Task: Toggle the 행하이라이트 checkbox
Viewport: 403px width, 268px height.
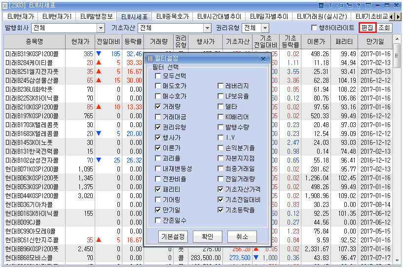Action: 315,28
